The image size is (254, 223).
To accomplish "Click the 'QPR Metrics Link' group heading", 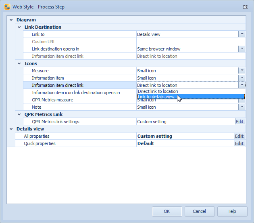I will click(44, 114).
